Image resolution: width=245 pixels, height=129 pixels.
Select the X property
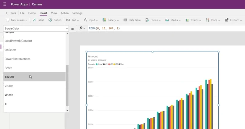coord(34,104)
